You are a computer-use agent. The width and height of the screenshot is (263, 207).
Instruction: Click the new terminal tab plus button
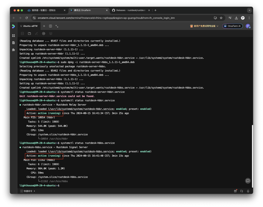(44, 26)
